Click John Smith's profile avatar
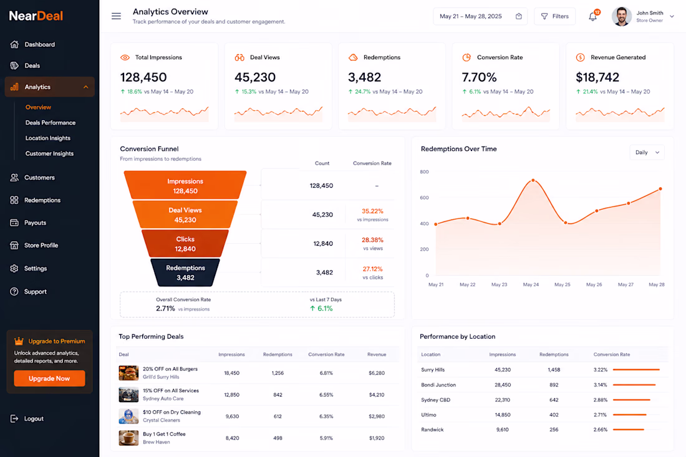The image size is (686, 457). click(x=621, y=17)
